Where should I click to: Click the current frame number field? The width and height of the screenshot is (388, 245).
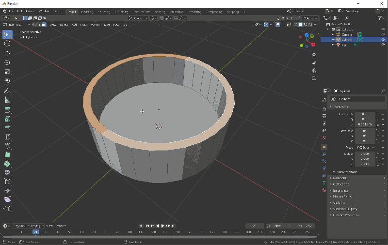pyautogui.click(x=255, y=226)
